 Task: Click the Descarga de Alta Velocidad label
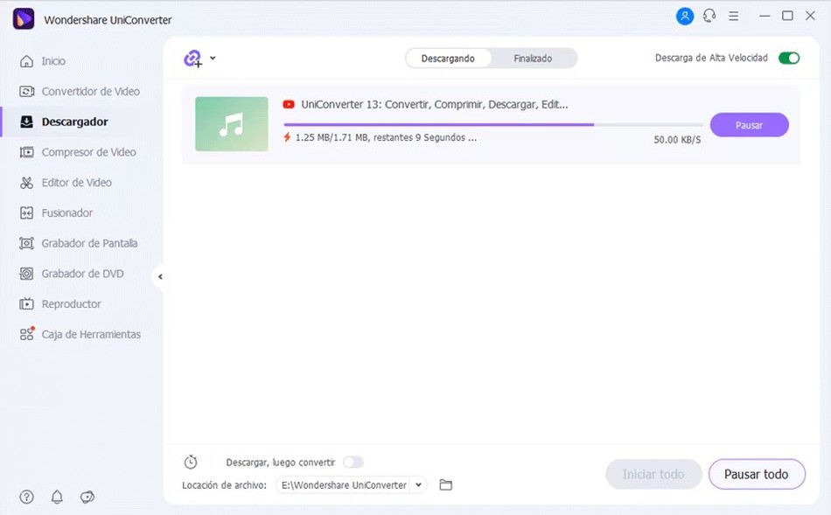(x=711, y=58)
